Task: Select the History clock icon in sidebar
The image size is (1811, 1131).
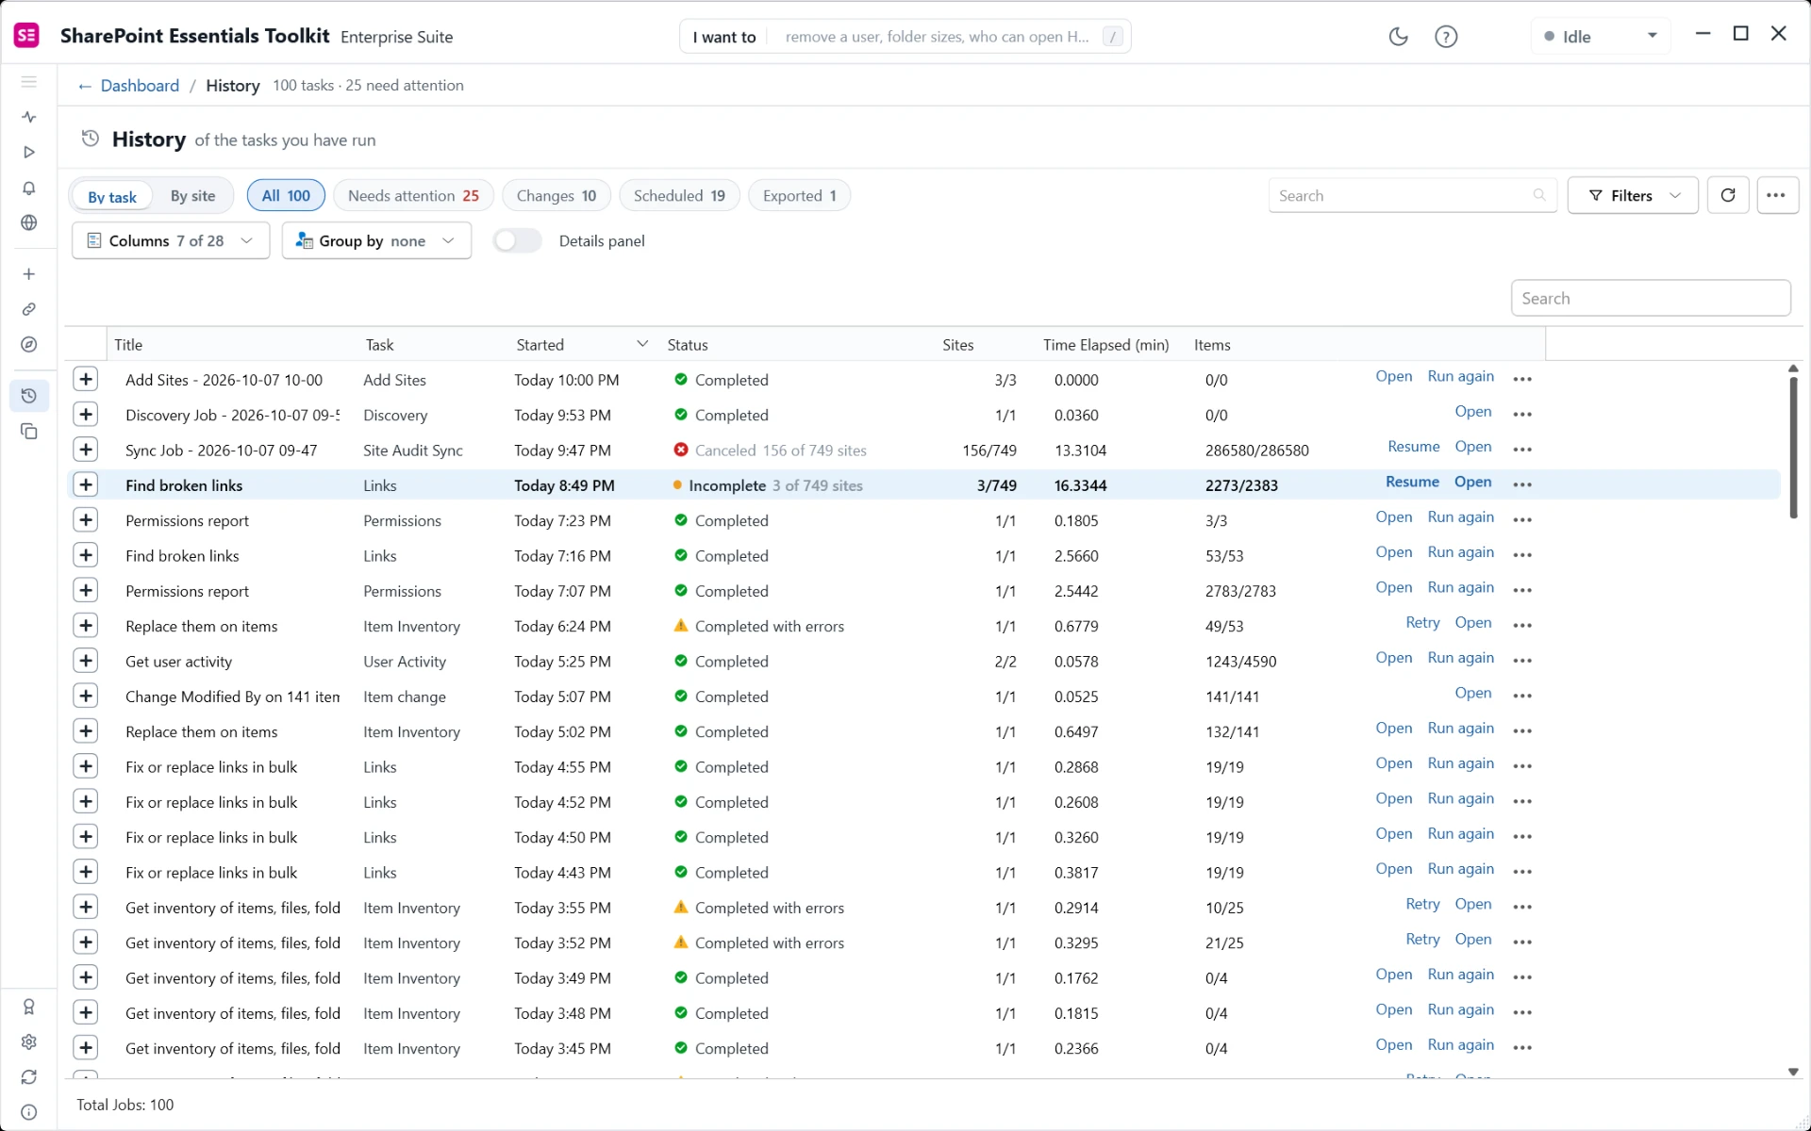Action: tap(29, 396)
